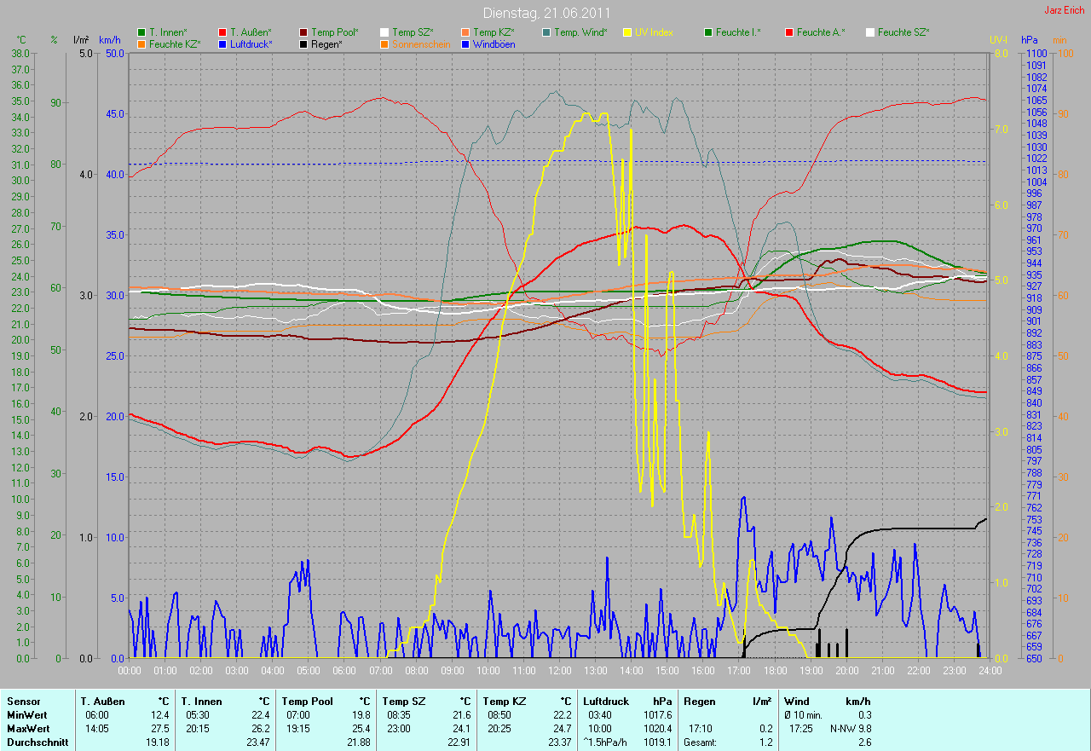Click the teal Temp. Wind legend swatch
1091x751 pixels.
tap(546, 32)
